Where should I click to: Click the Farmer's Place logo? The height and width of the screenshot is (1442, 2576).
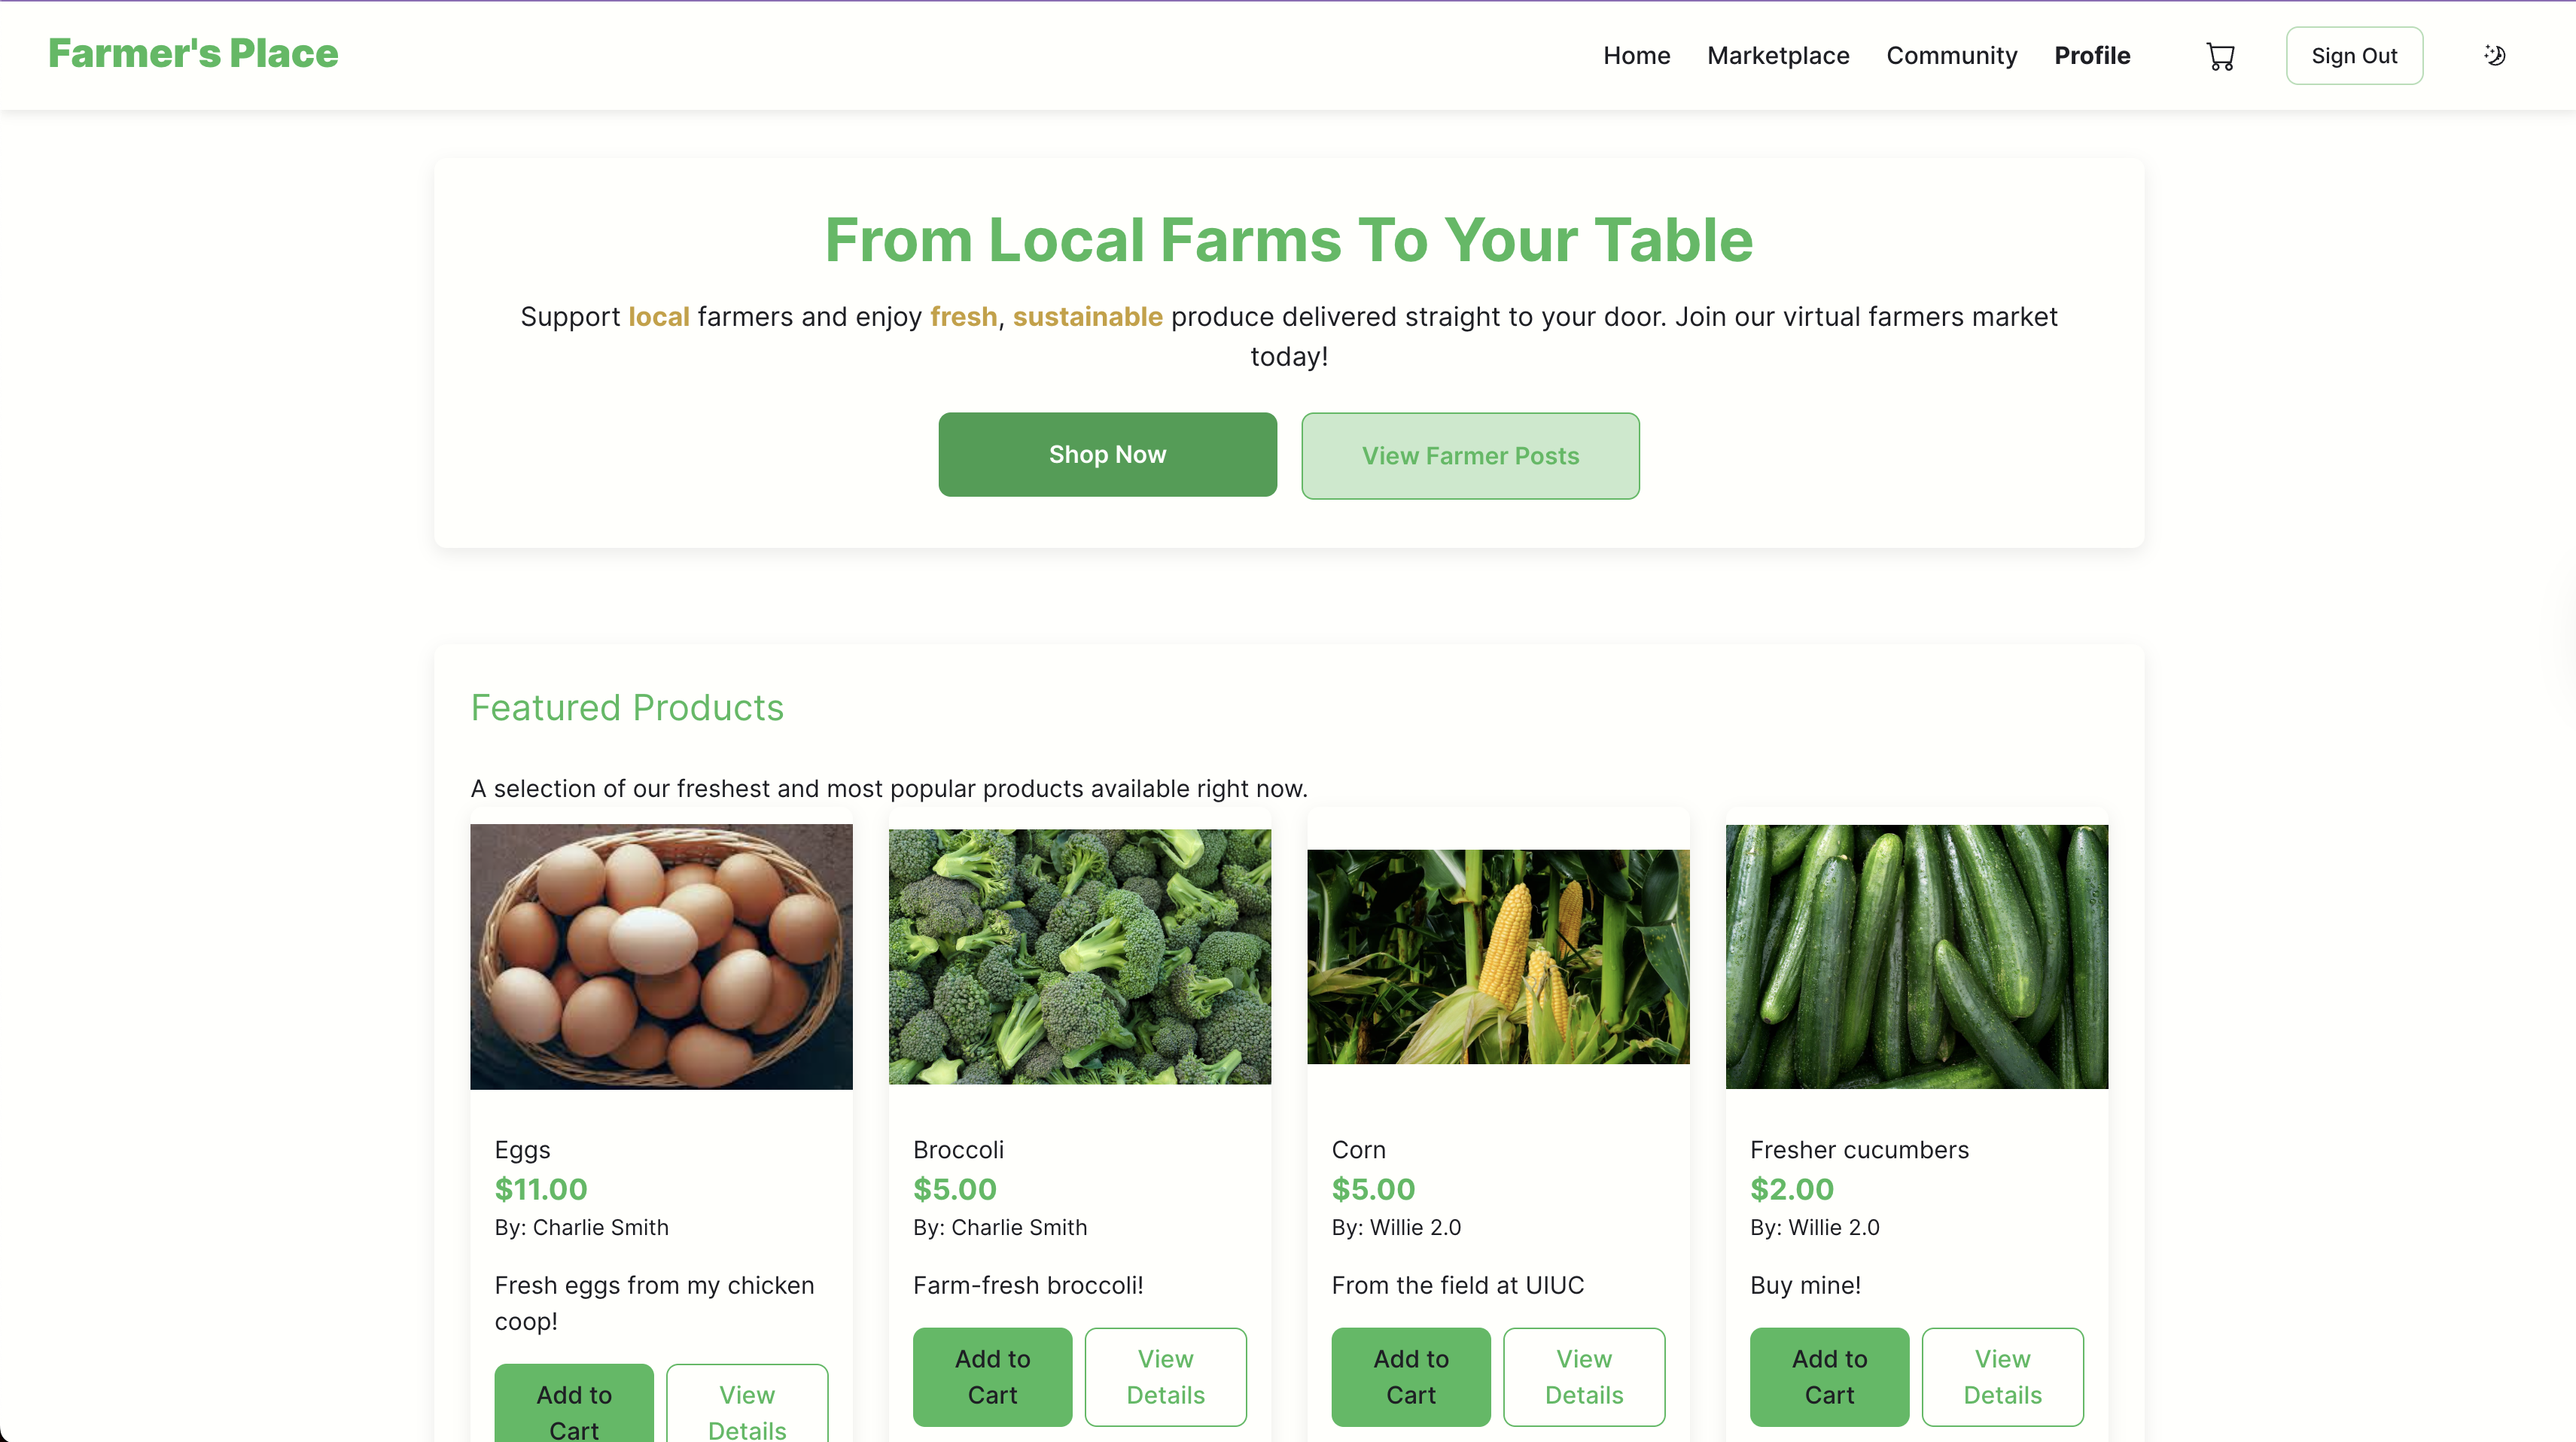pos(193,54)
